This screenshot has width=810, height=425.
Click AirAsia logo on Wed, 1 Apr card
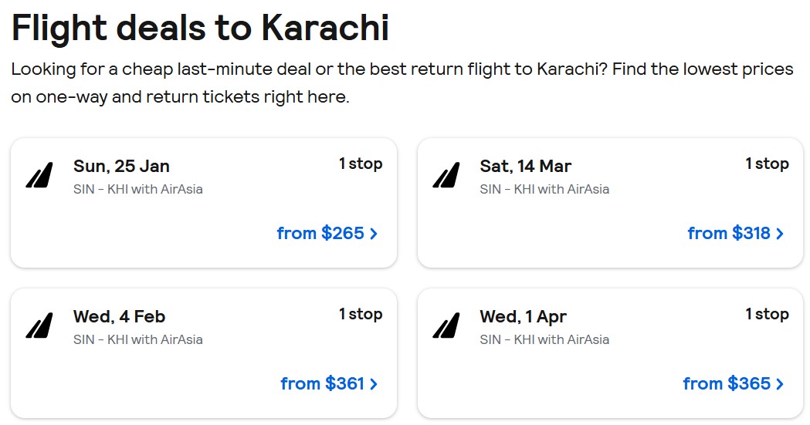point(446,326)
